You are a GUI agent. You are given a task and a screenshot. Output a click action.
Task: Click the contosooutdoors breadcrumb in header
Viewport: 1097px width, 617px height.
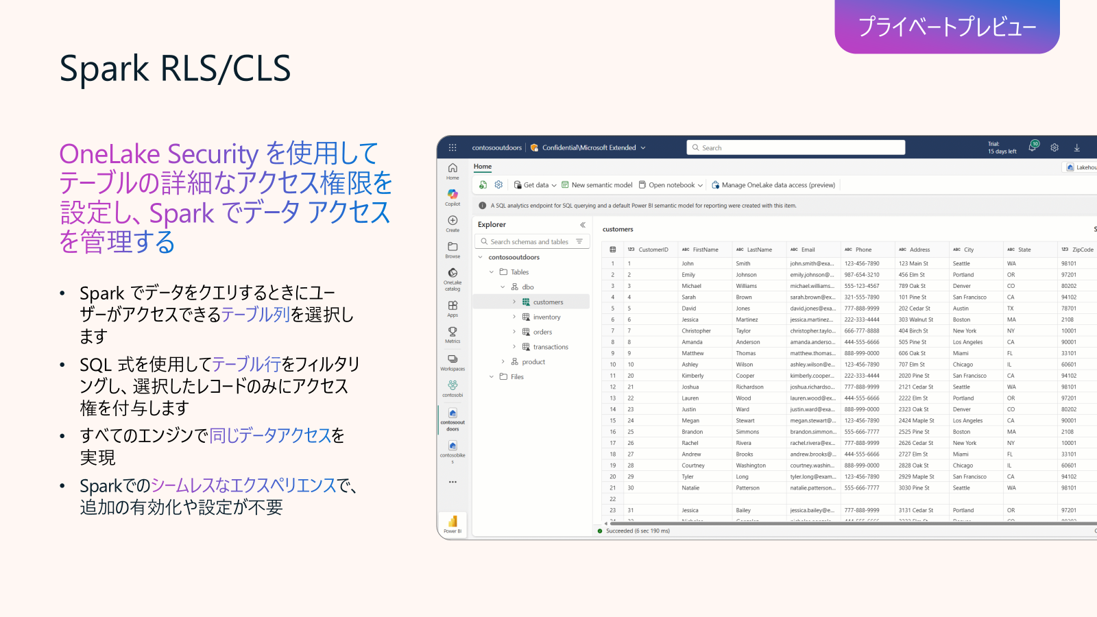tap(496, 147)
